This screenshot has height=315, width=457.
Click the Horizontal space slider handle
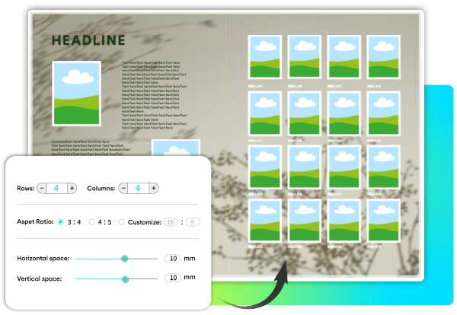click(x=124, y=259)
